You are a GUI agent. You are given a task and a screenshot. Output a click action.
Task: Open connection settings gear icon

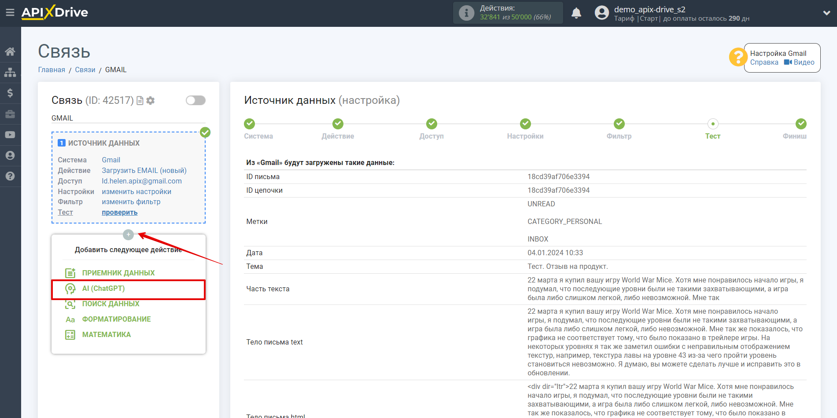pyautogui.click(x=151, y=101)
